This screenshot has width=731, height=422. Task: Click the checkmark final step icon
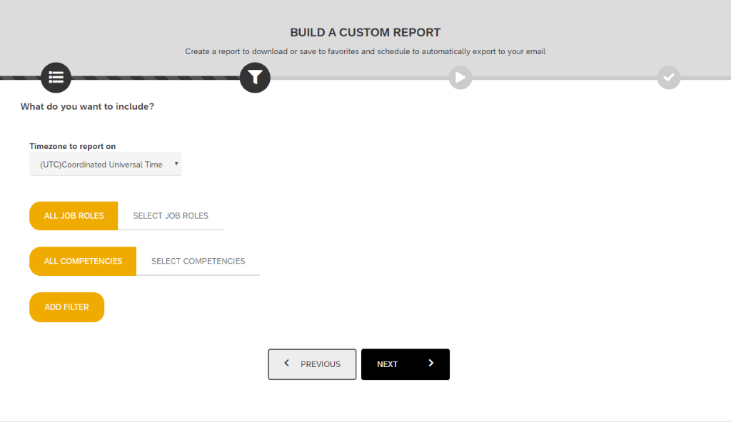[668, 77]
